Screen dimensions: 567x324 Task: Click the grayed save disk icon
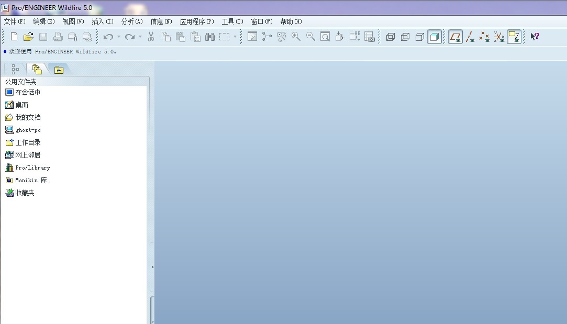coord(43,37)
